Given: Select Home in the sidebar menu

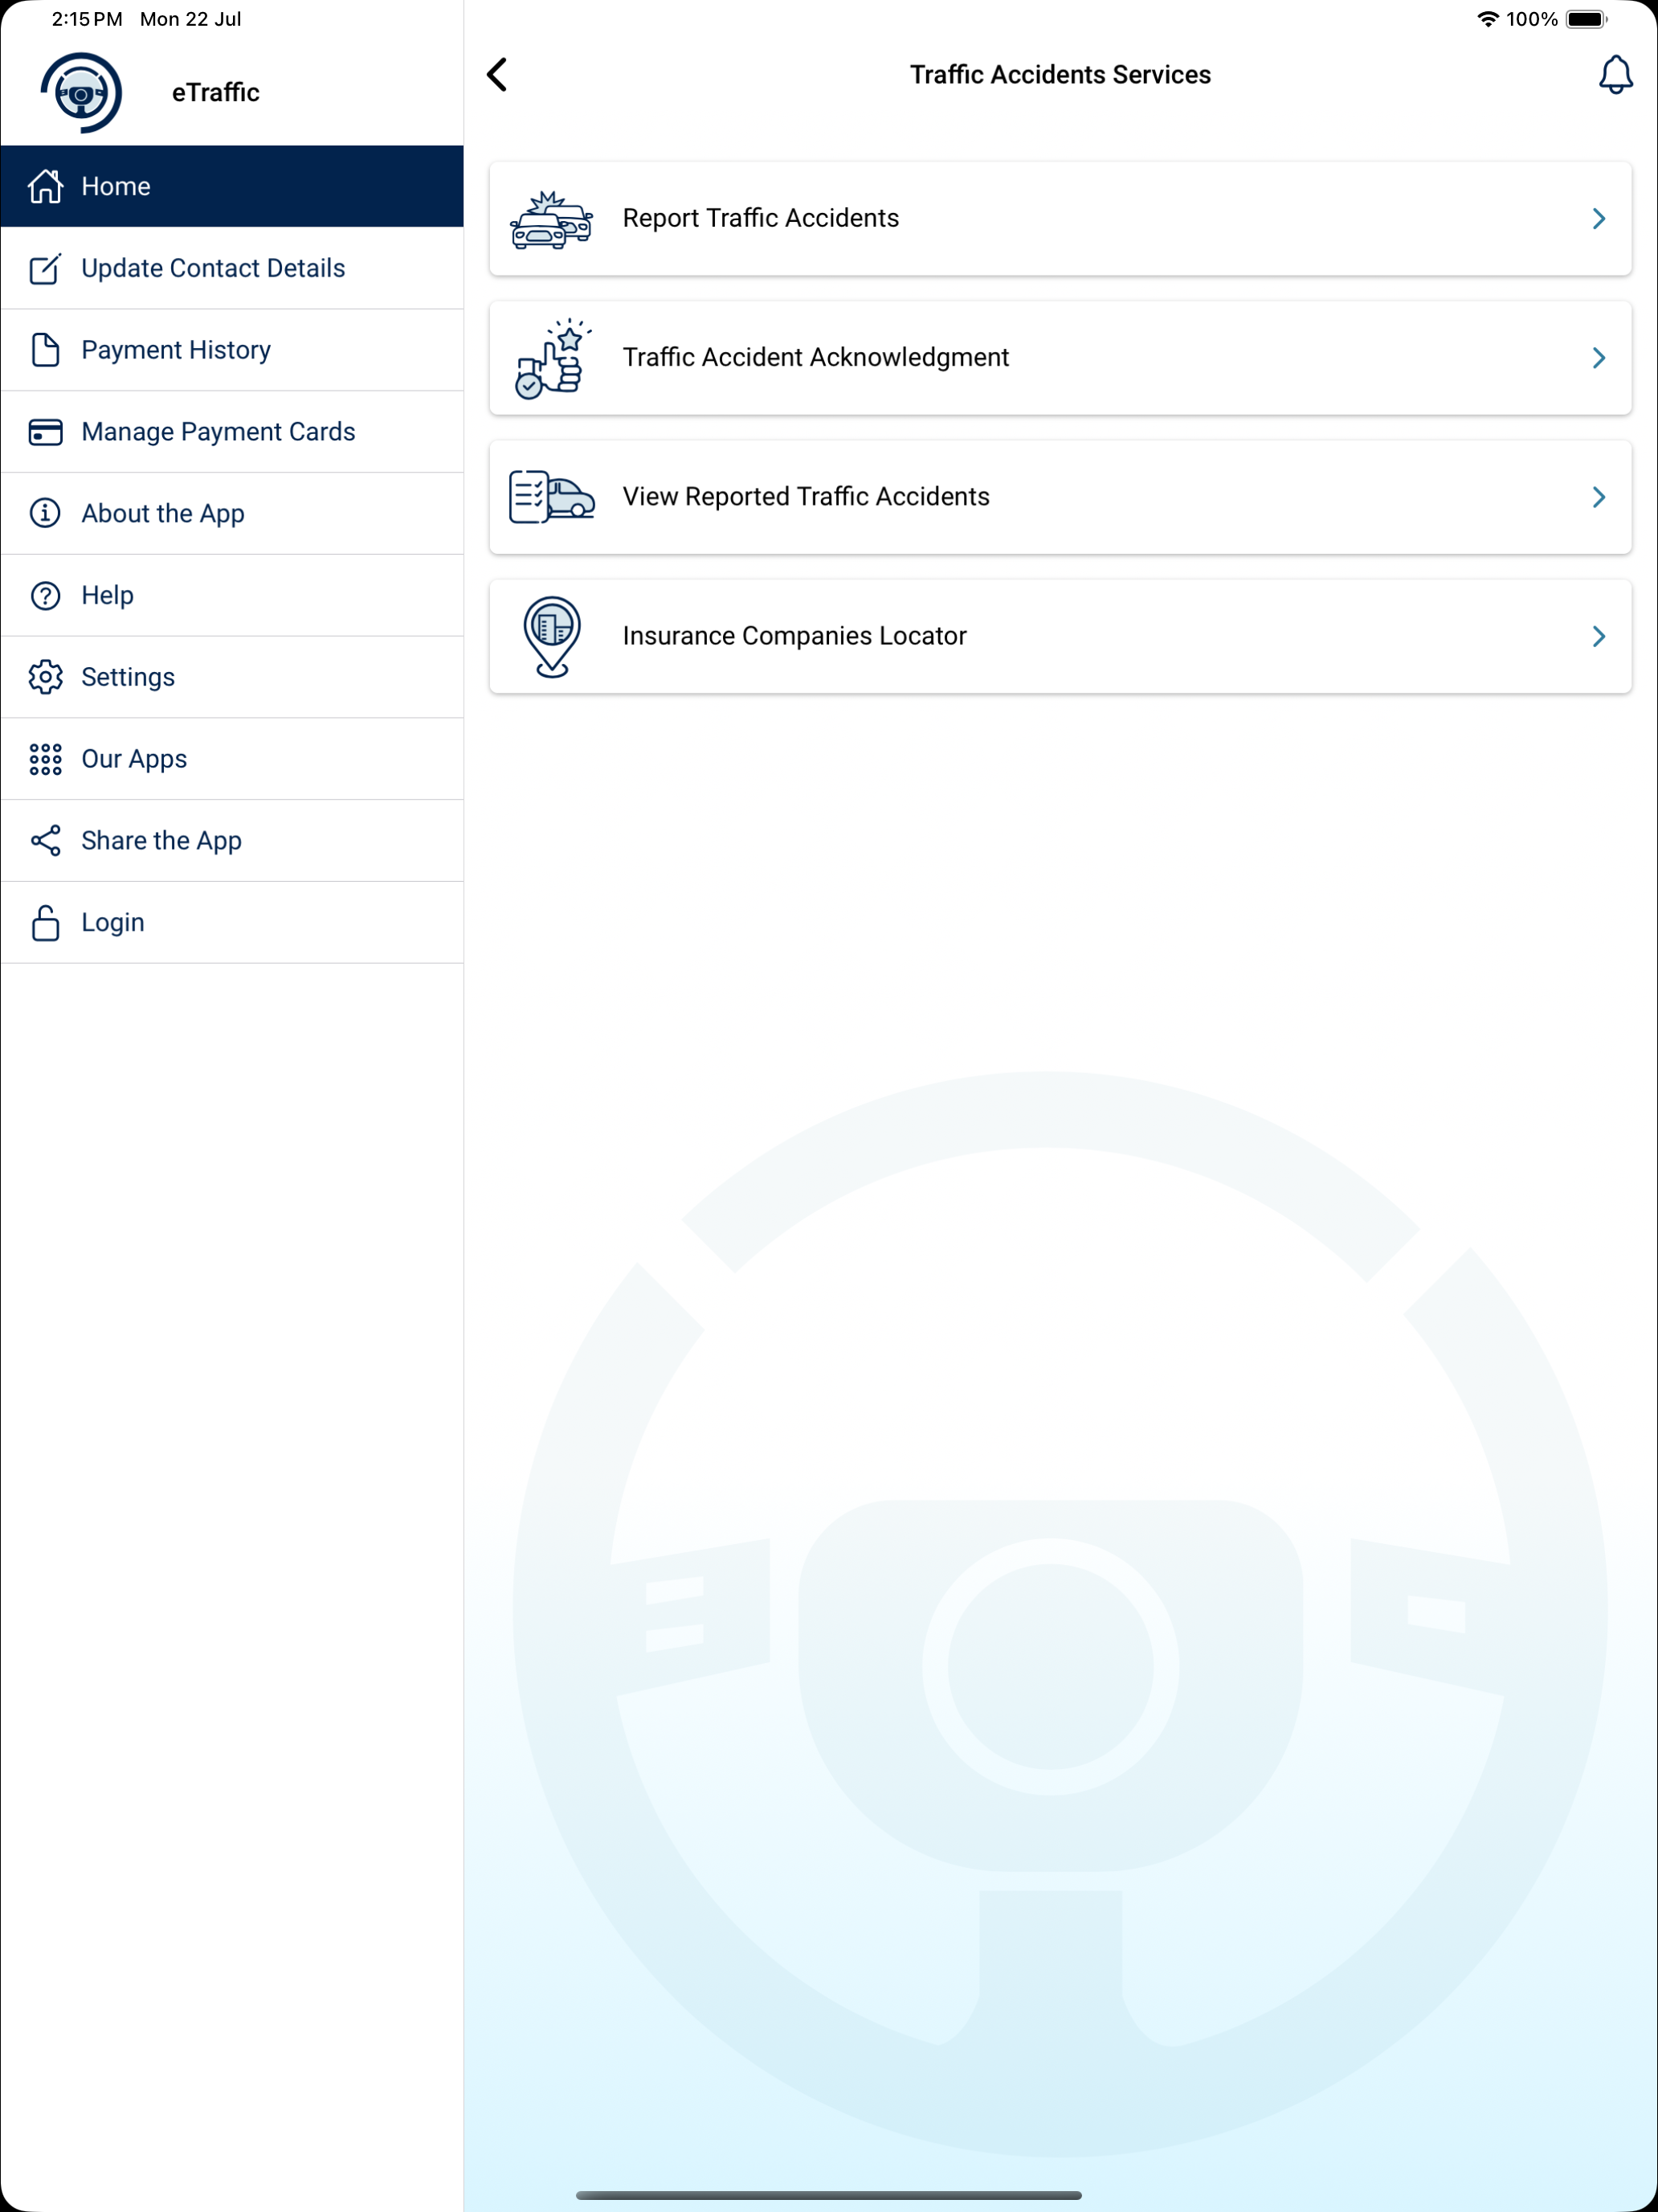Looking at the screenshot, I should pos(232,186).
